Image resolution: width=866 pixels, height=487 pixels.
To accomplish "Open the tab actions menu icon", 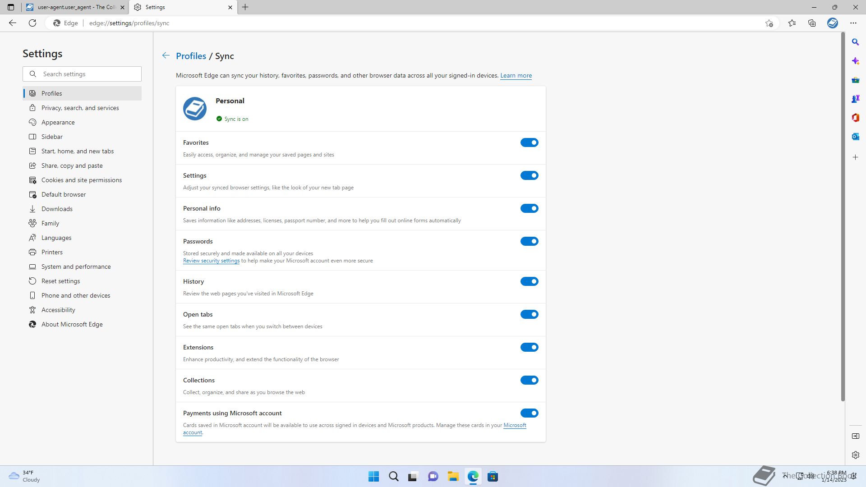I will 11,7.
